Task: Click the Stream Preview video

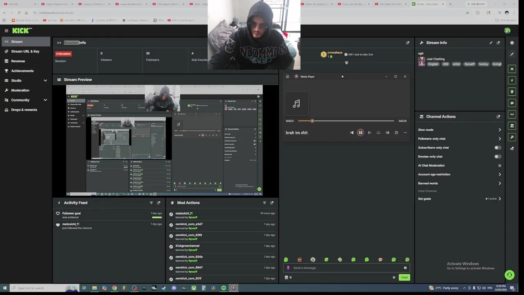Action: (x=164, y=141)
